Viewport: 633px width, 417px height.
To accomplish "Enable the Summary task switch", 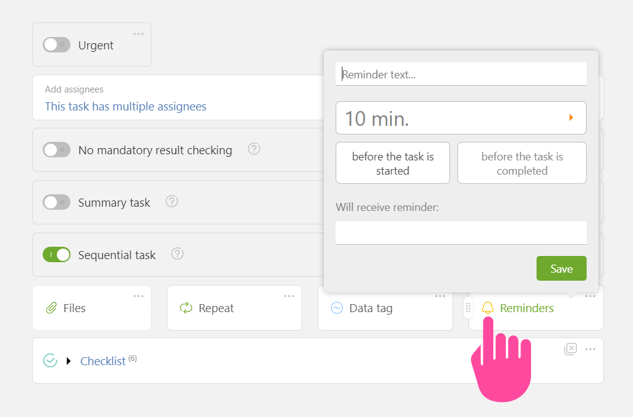I will pos(56,202).
